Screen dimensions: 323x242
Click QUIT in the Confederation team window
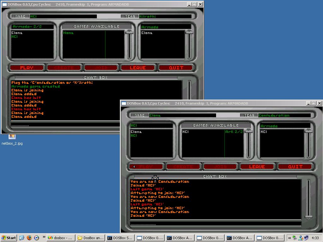coord(295,166)
